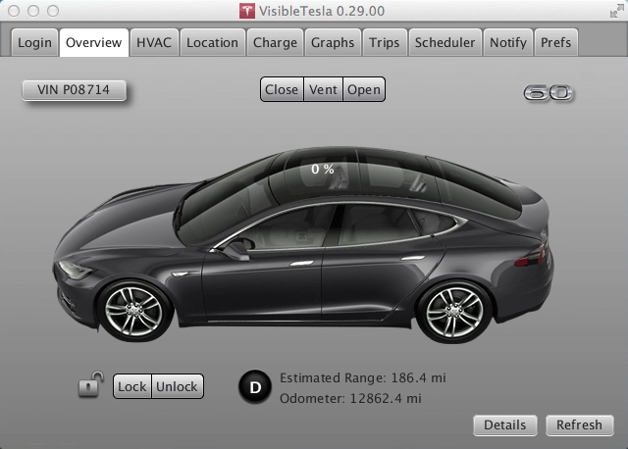
Task: Open the Notify tab
Action: tap(508, 42)
